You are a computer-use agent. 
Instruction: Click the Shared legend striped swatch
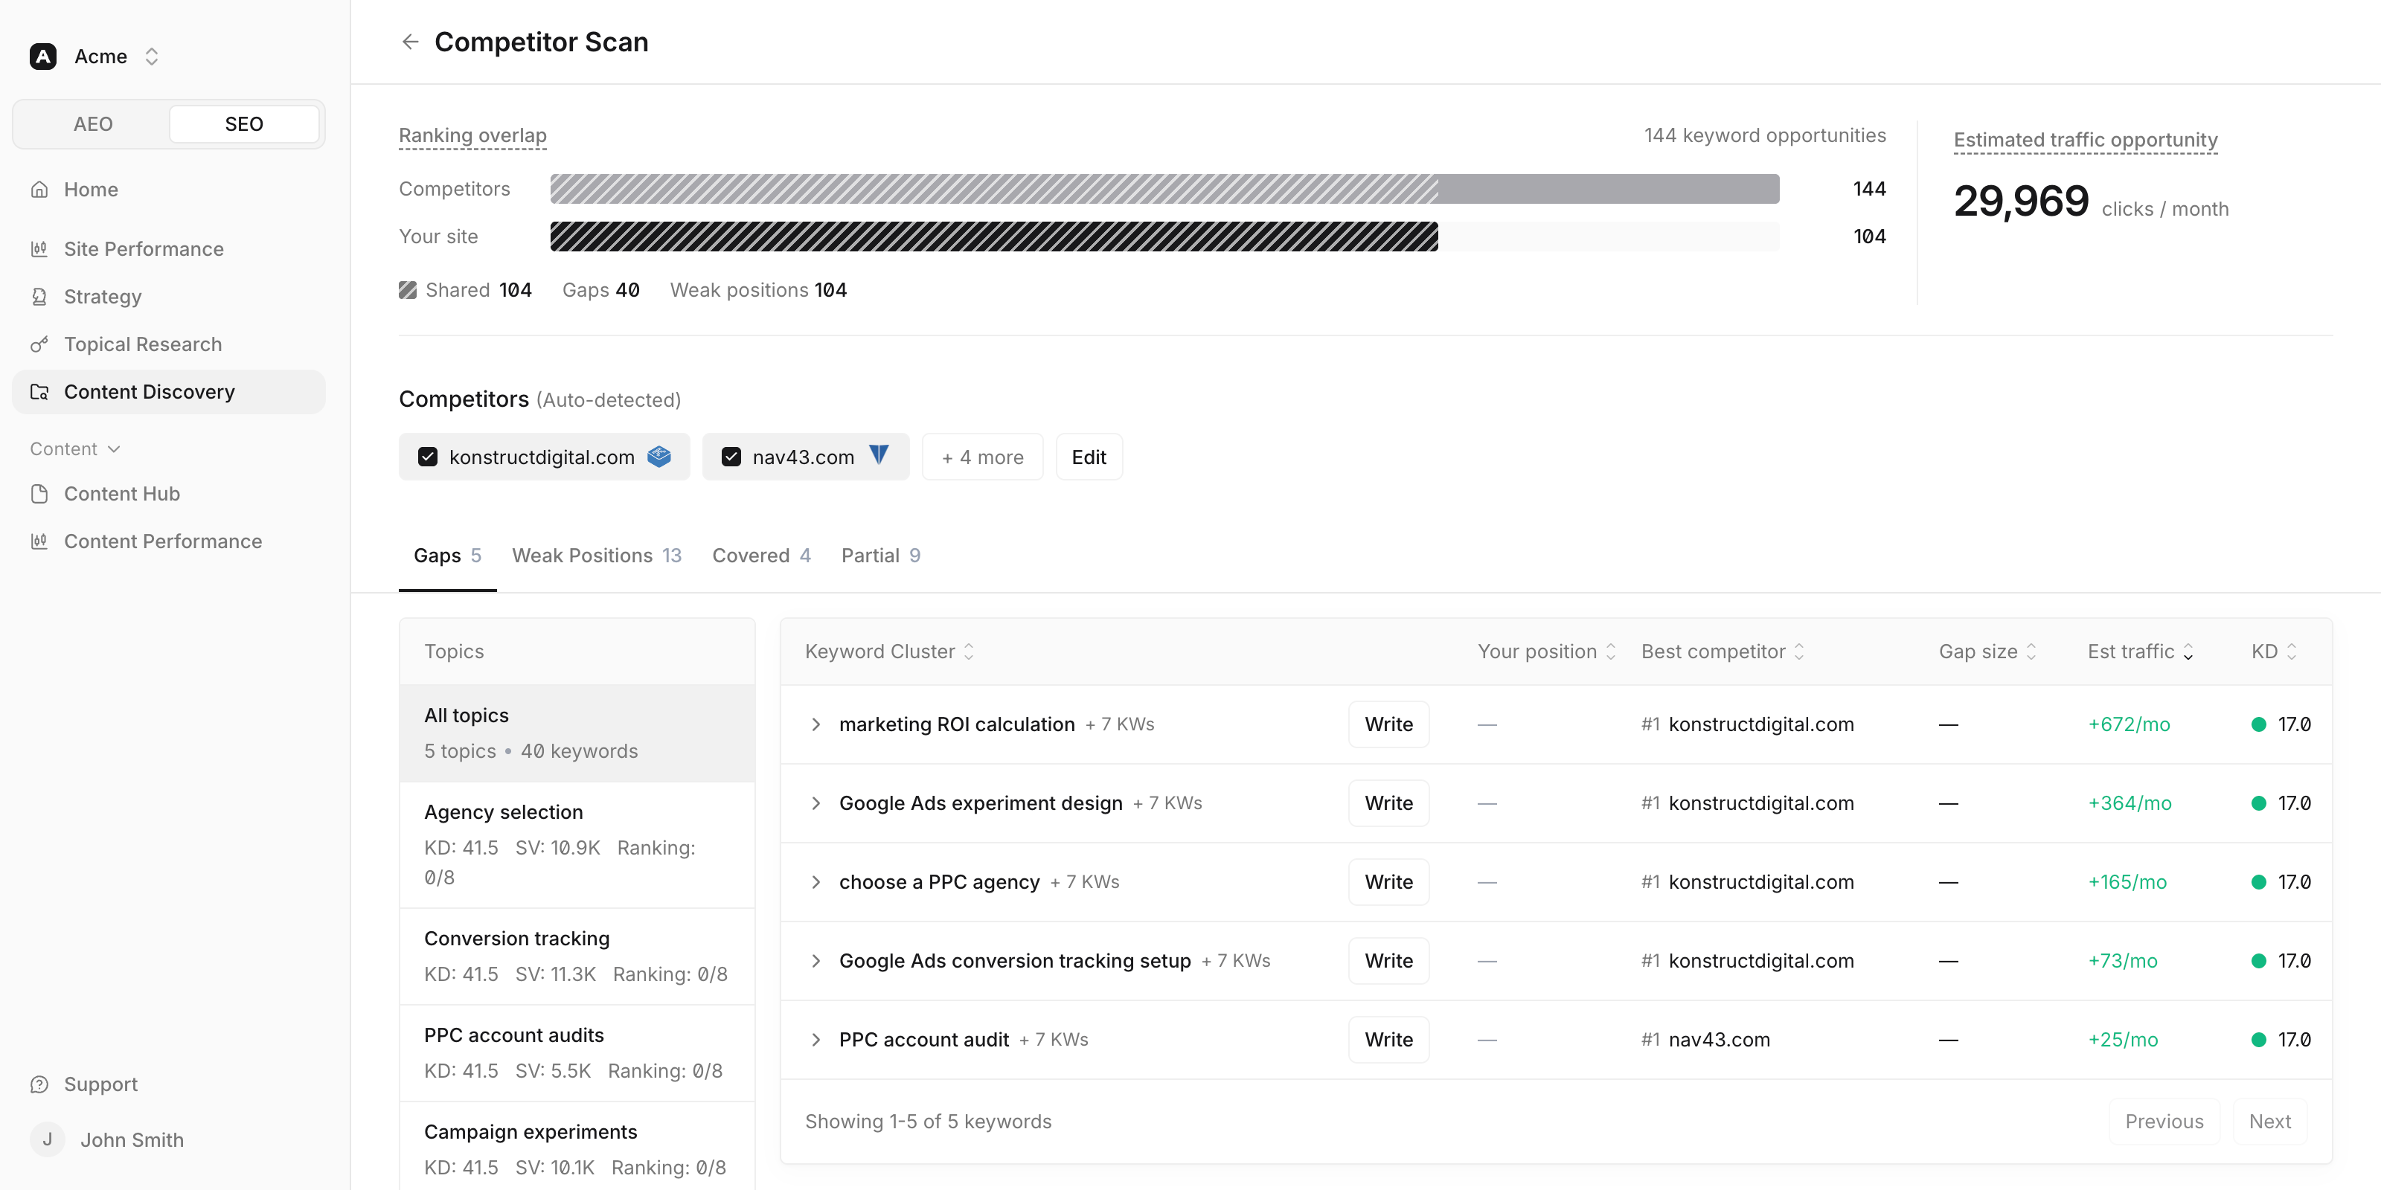pos(408,290)
